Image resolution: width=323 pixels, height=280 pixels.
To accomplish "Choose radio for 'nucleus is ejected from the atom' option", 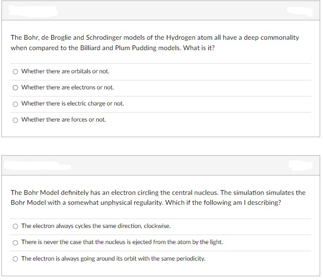I will [15, 243].
